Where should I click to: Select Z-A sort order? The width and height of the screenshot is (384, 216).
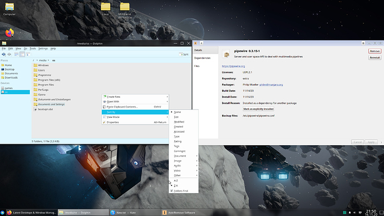(184, 185)
